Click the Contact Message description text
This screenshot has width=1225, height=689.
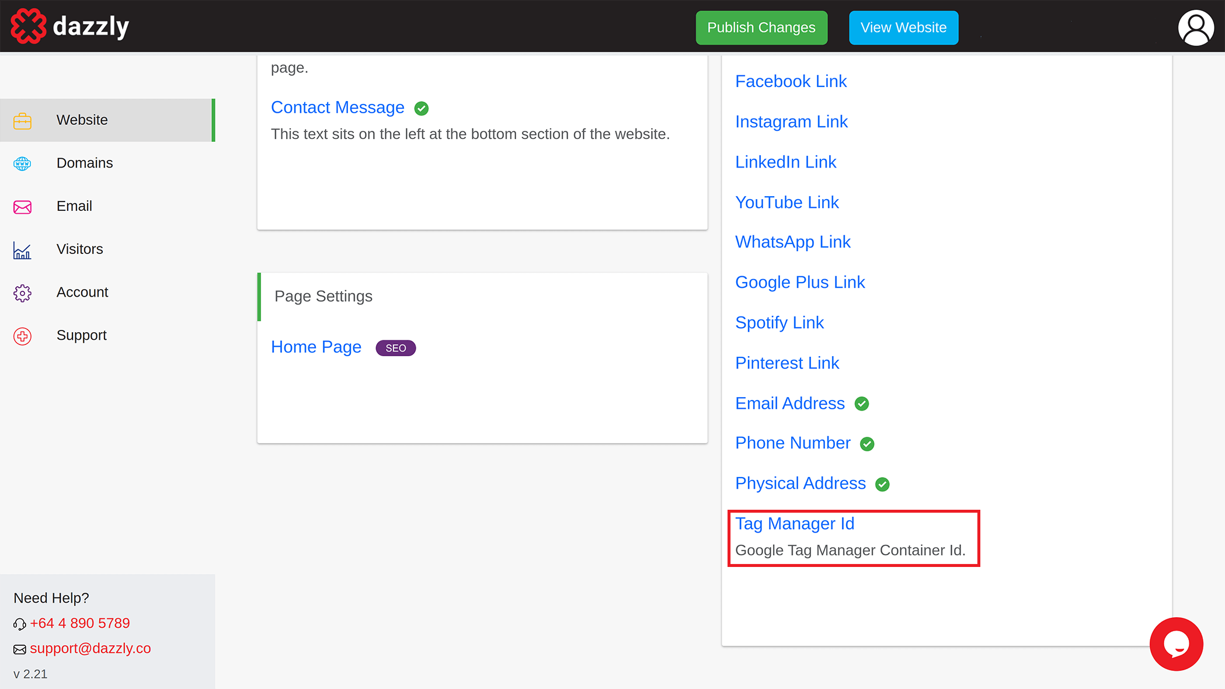[470, 134]
